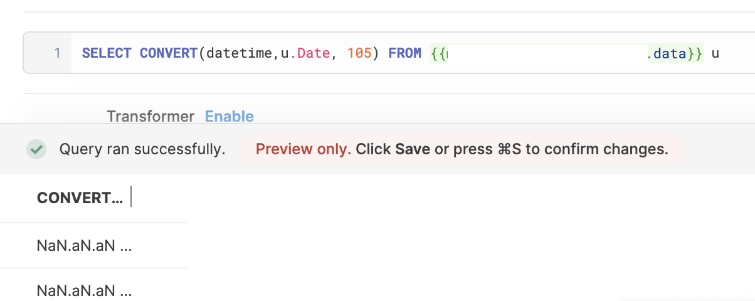Click the CONVERT… column header
This screenshot has height=301, width=755.
click(80, 198)
